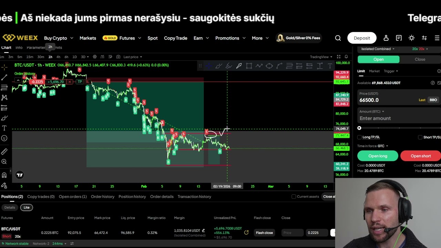Screen dimensions: 441x248
Task: Click the Open long button
Action: pyautogui.click(x=378, y=156)
